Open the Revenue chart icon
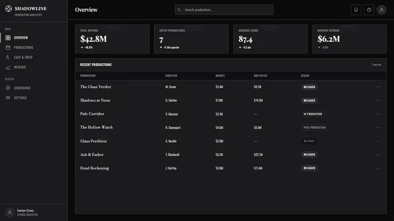The image size is (394, 221). pyautogui.click(x=8, y=67)
